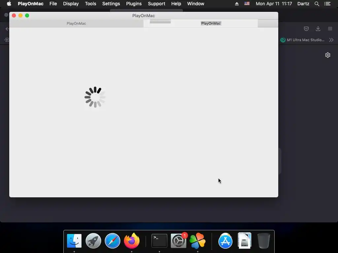This screenshot has width=338, height=253.
Task: Open Finder from the Dock
Action: pos(74,241)
